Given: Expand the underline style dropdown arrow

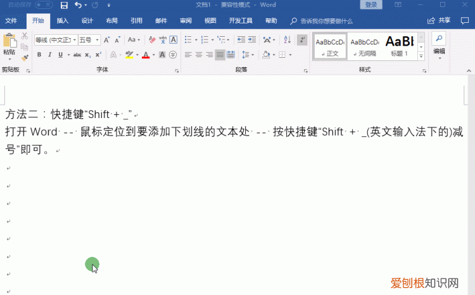Looking at the screenshot, I should coord(68,55).
